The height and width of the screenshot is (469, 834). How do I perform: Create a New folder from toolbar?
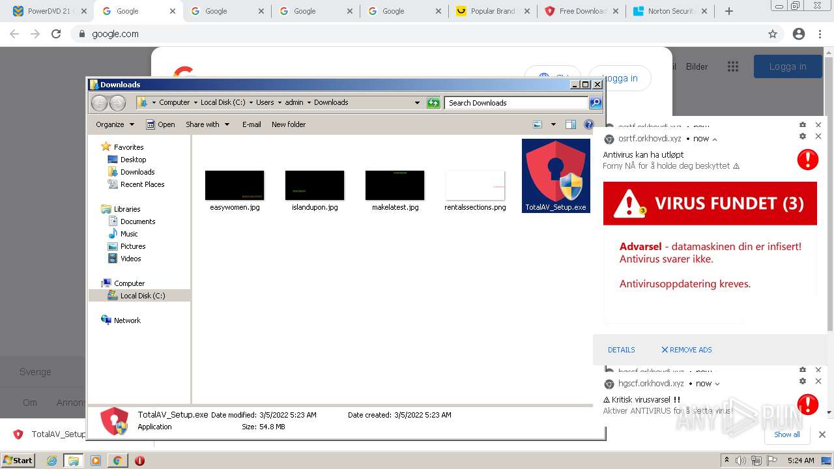[289, 124]
